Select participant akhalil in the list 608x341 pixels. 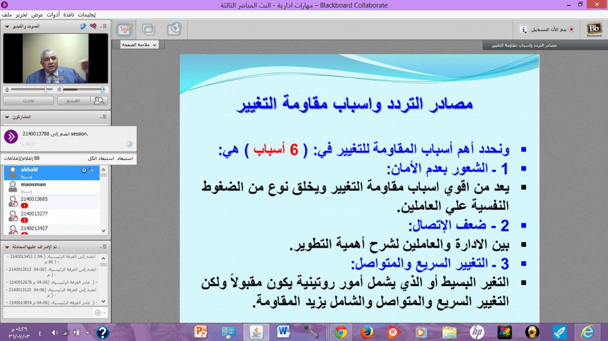(x=52, y=173)
